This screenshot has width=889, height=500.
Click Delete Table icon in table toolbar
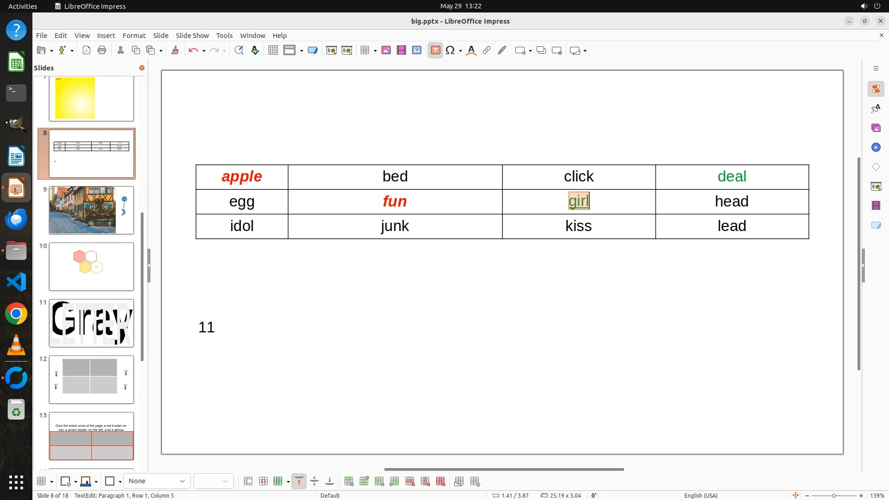click(x=441, y=481)
